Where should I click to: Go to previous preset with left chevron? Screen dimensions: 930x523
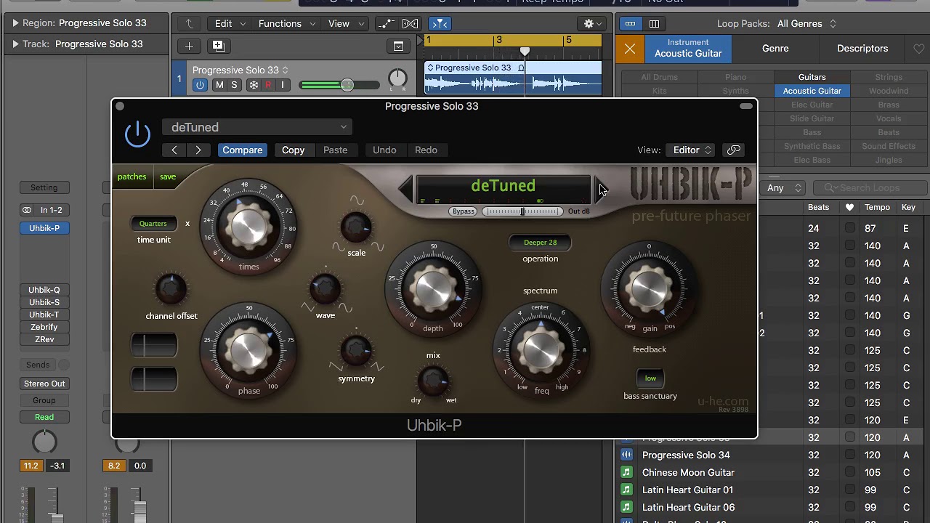(174, 150)
